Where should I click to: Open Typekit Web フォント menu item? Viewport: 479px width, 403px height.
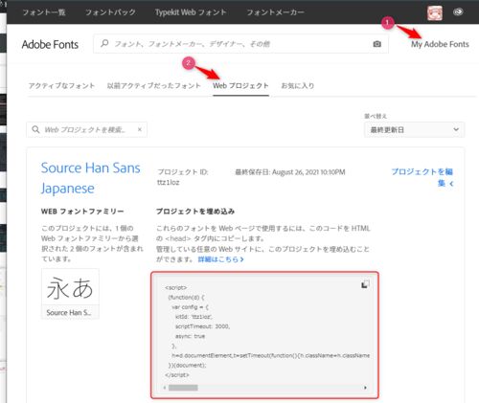point(191,12)
